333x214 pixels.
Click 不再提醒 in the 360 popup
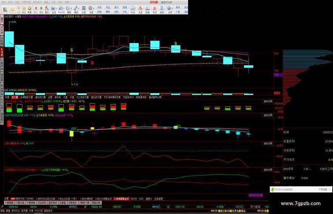[322, 189]
